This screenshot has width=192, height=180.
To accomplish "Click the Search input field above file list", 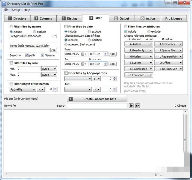I will 97,106.
